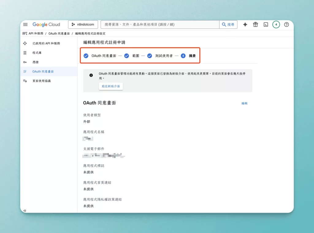This screenshot has height=233, width=314.
Task: Click the 搜尋 search button
Action: (228, 24)
